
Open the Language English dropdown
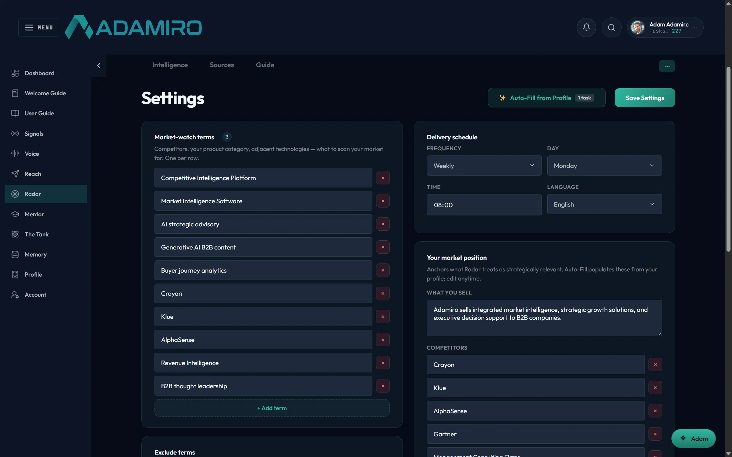(604, 204)
